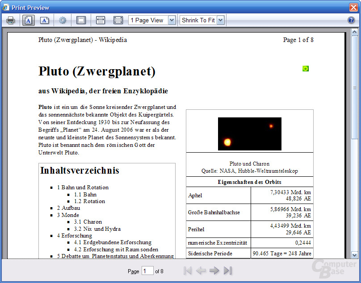
Task: Click '1 Bahn und Rotation' contents entry
Action: 83,187
